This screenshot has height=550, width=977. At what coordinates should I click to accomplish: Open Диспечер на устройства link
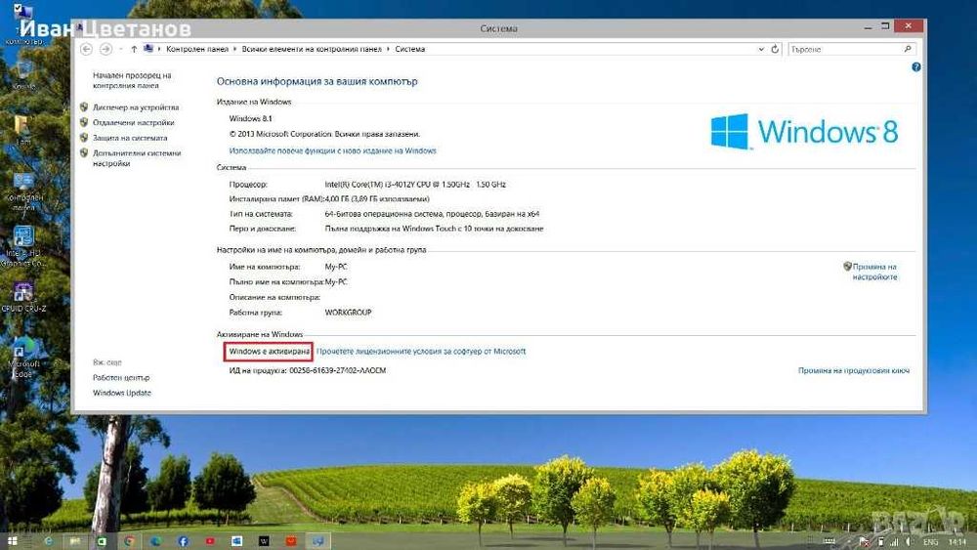click(x=136, y=107)
